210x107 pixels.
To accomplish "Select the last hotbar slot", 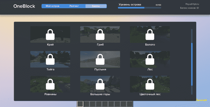I will (x=130, y=104).
